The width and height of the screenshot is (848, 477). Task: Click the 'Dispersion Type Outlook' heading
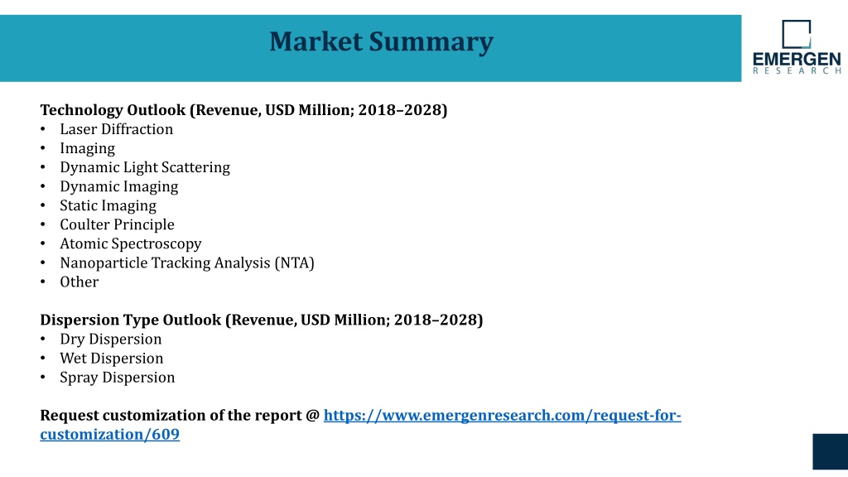pos(261,320)
